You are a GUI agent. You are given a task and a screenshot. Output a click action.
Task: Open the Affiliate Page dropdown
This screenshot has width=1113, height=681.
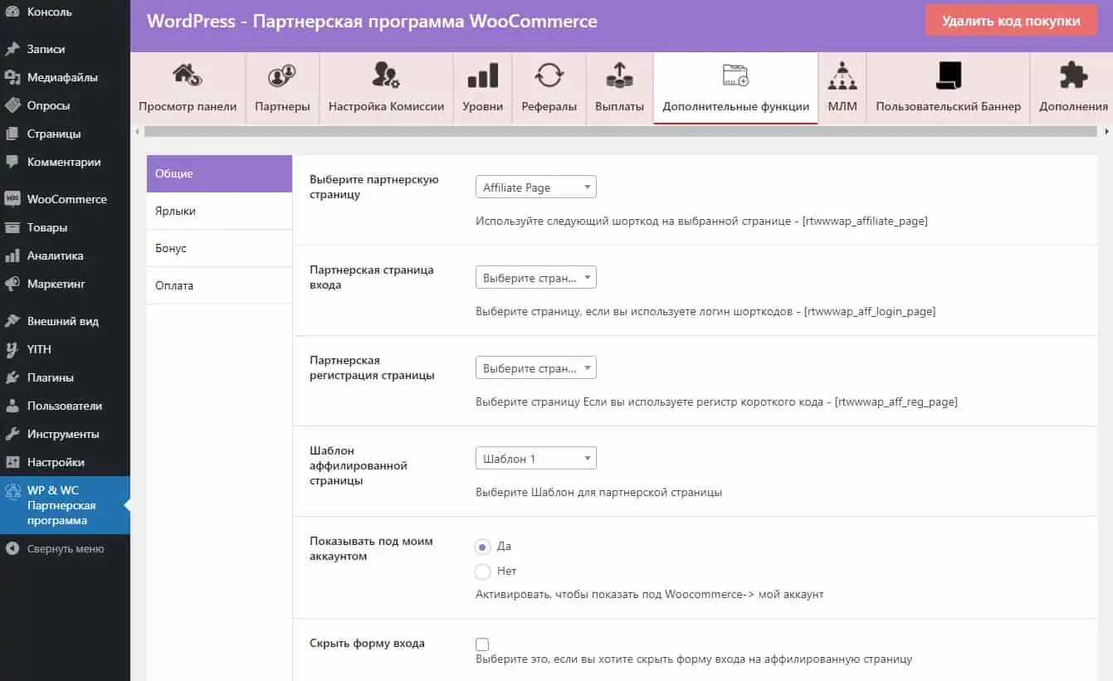535,187
